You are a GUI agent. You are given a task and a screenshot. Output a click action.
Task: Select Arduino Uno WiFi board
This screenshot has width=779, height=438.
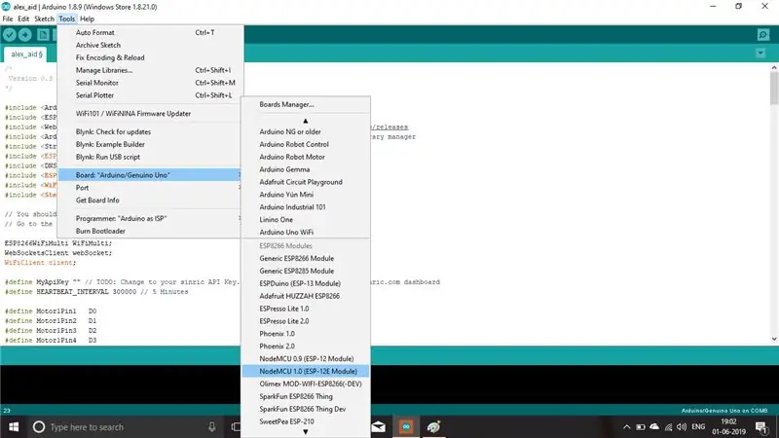306,232
